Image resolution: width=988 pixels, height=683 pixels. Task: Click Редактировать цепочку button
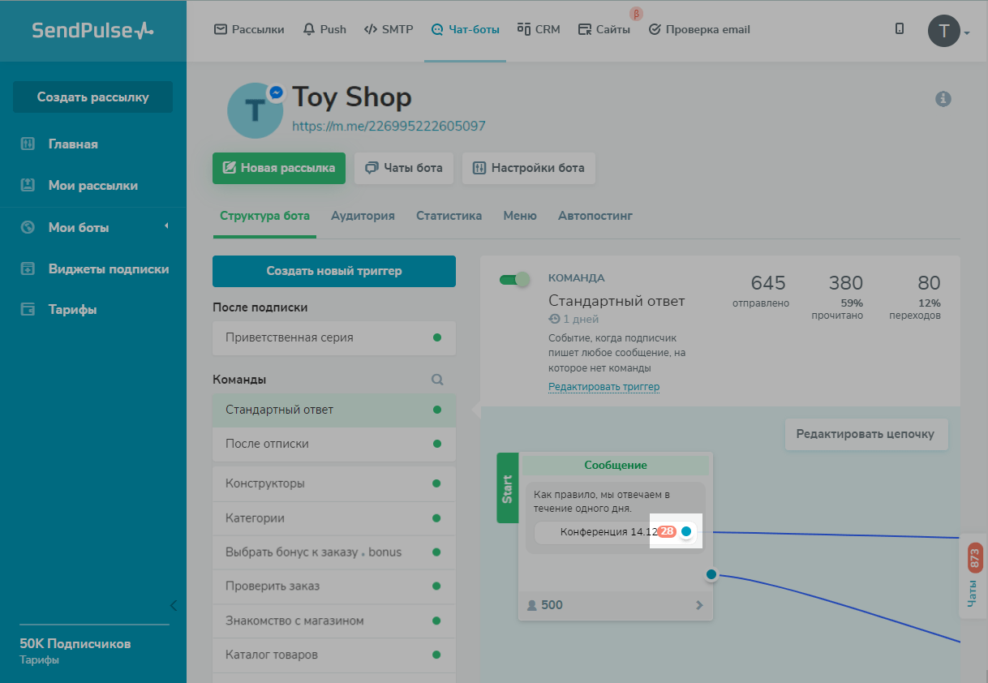[x=866, y=434]
